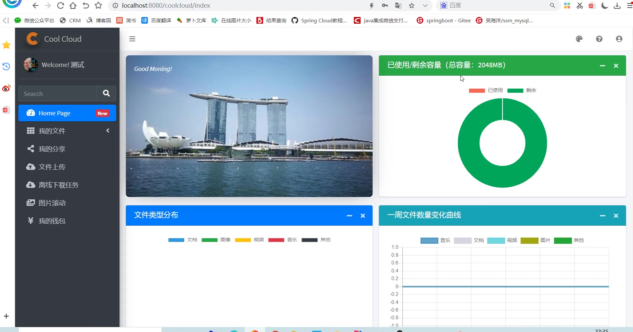Open 离线下载任务 from the sidebar
The image size is (633, 332).
tap(58, 185)
